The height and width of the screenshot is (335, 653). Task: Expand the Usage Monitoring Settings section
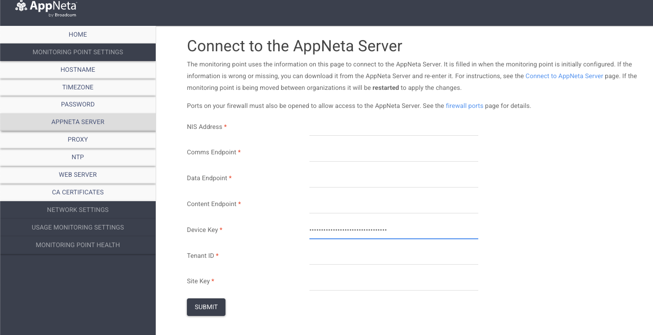pyautogui.click(x=78, y=228)
